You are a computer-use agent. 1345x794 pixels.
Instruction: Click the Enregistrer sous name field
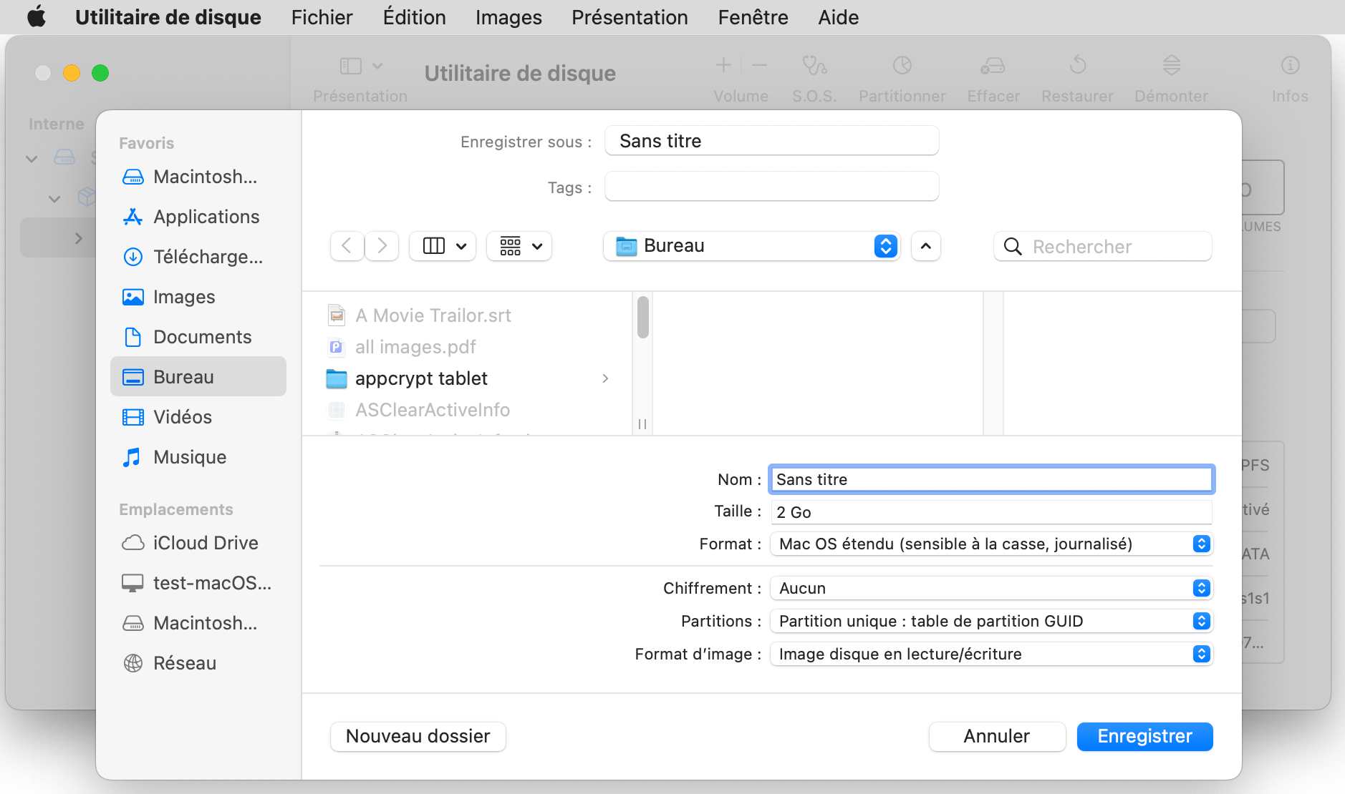771,141
